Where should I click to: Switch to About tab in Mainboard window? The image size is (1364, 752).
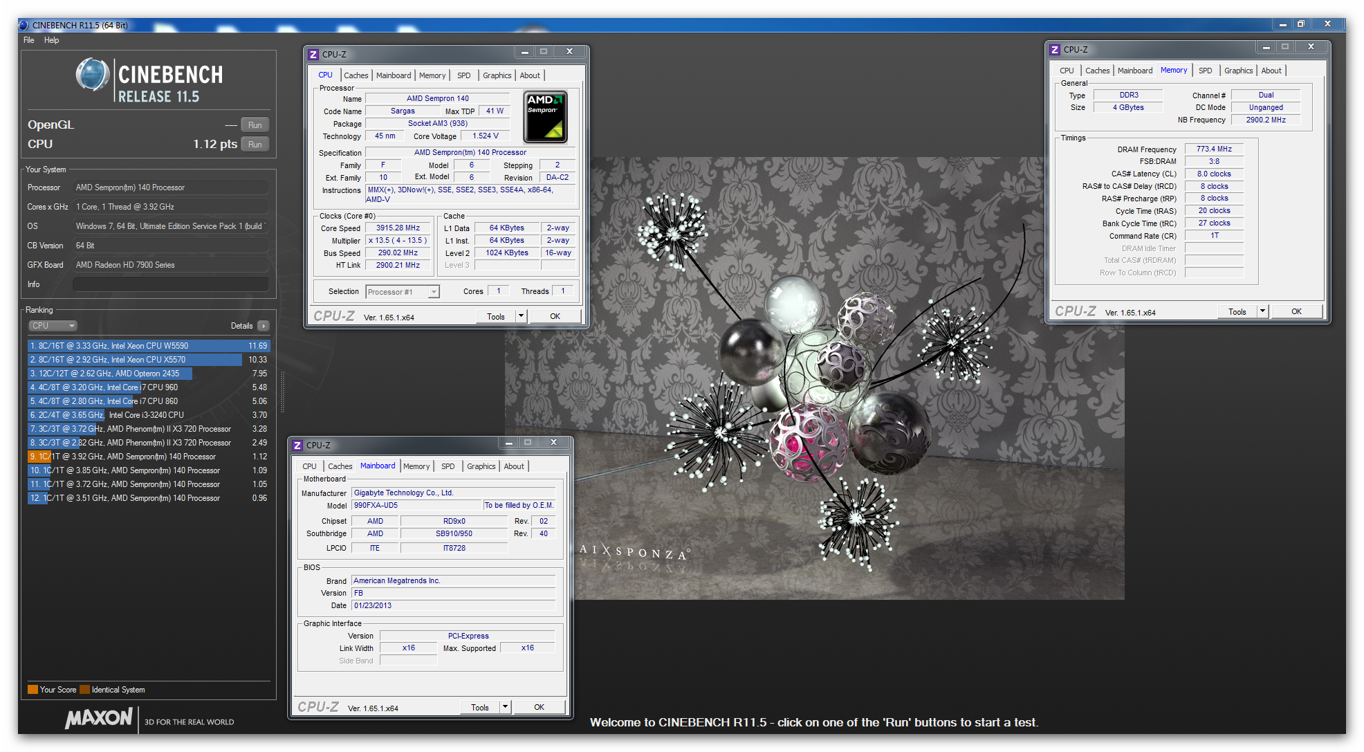pyautogui.click(x=514, y=466)
